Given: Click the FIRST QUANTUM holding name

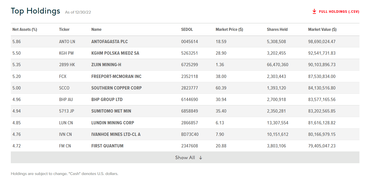Looking at the screenshot, I should [107, 146].
